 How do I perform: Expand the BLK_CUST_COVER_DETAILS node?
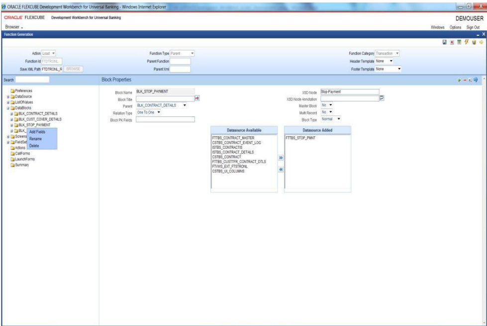point(11,119)
